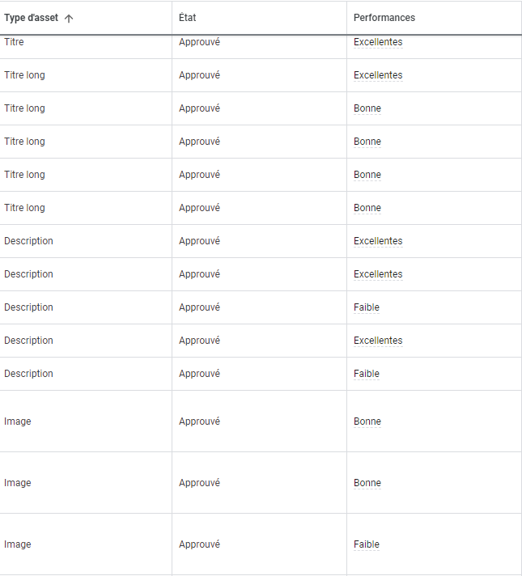Screen dimensions: 522x576
Task: Click the sort arrow beside Type d'asset
Action: pos(69,18)
